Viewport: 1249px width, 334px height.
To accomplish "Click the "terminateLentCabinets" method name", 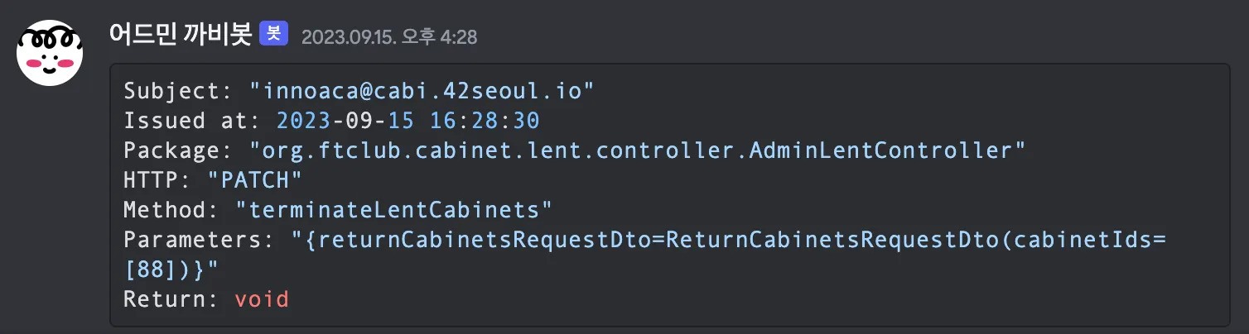I will [x=394, y=210].
